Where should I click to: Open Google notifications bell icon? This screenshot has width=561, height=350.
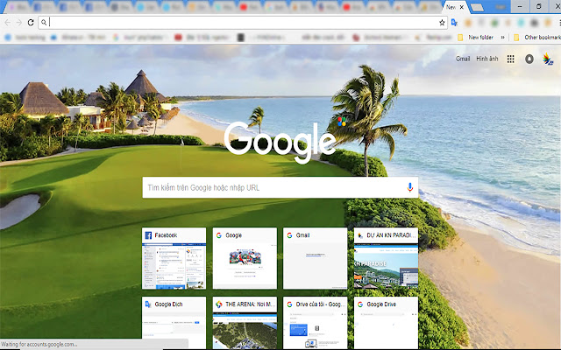pyautogui.click(x=529, y=59)
